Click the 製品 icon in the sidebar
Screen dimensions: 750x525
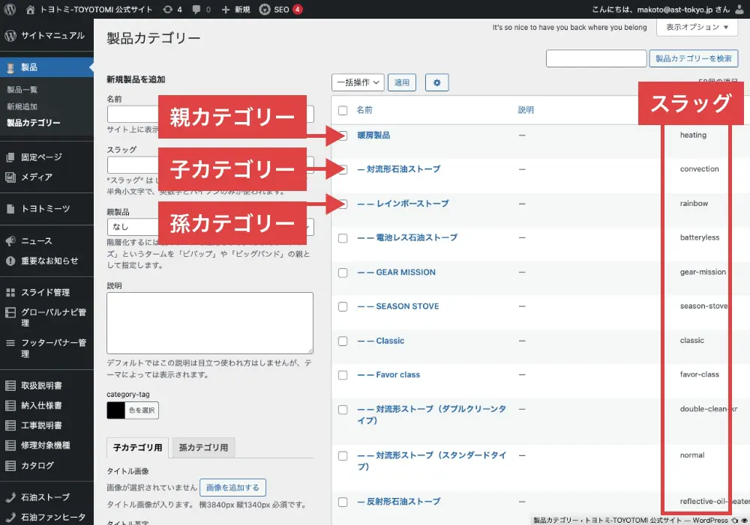[10, 68]
